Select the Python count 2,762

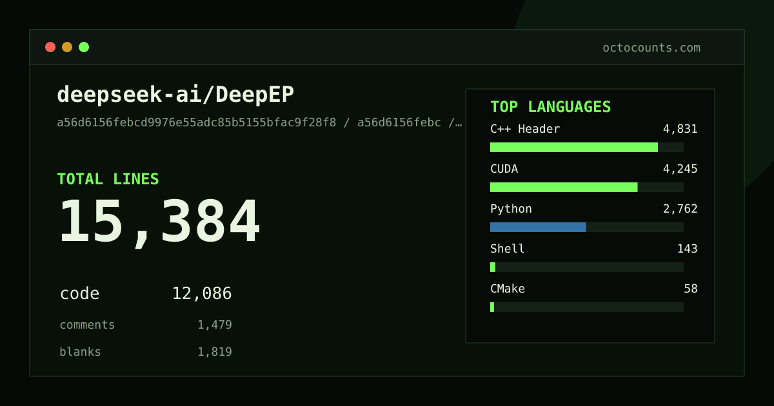click(680, 209)
